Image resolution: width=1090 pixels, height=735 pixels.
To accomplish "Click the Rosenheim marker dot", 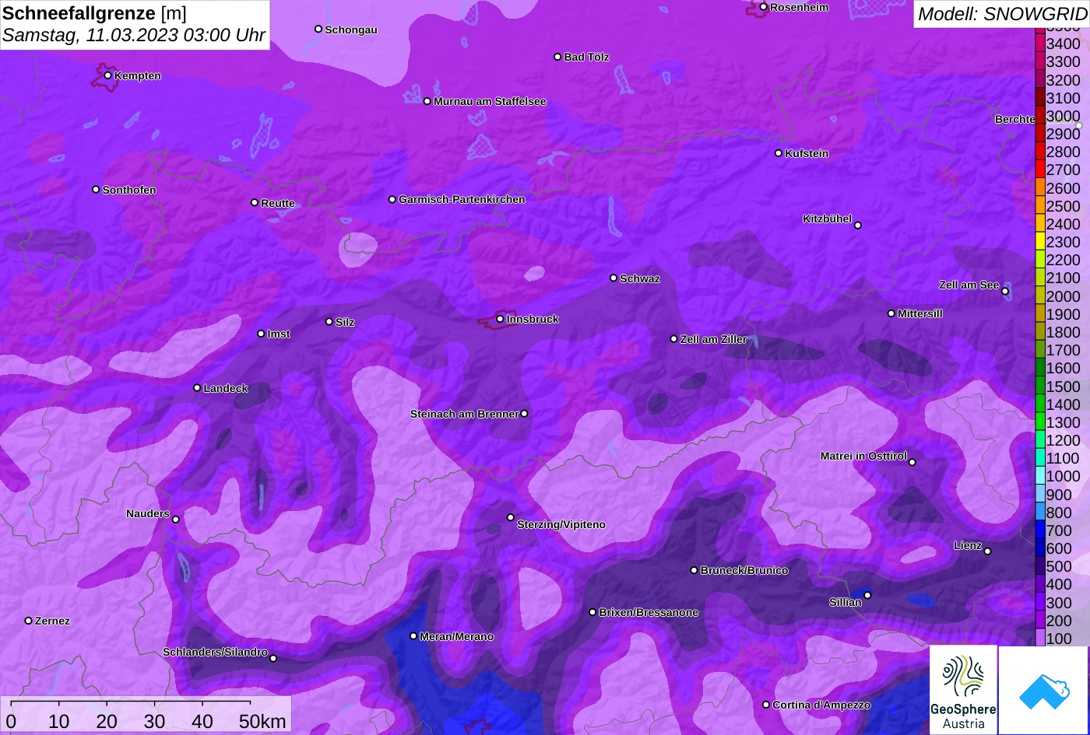I will click(x=763, y=7).
